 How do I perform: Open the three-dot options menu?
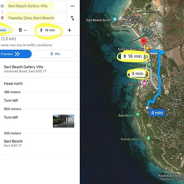click(72, 6)
